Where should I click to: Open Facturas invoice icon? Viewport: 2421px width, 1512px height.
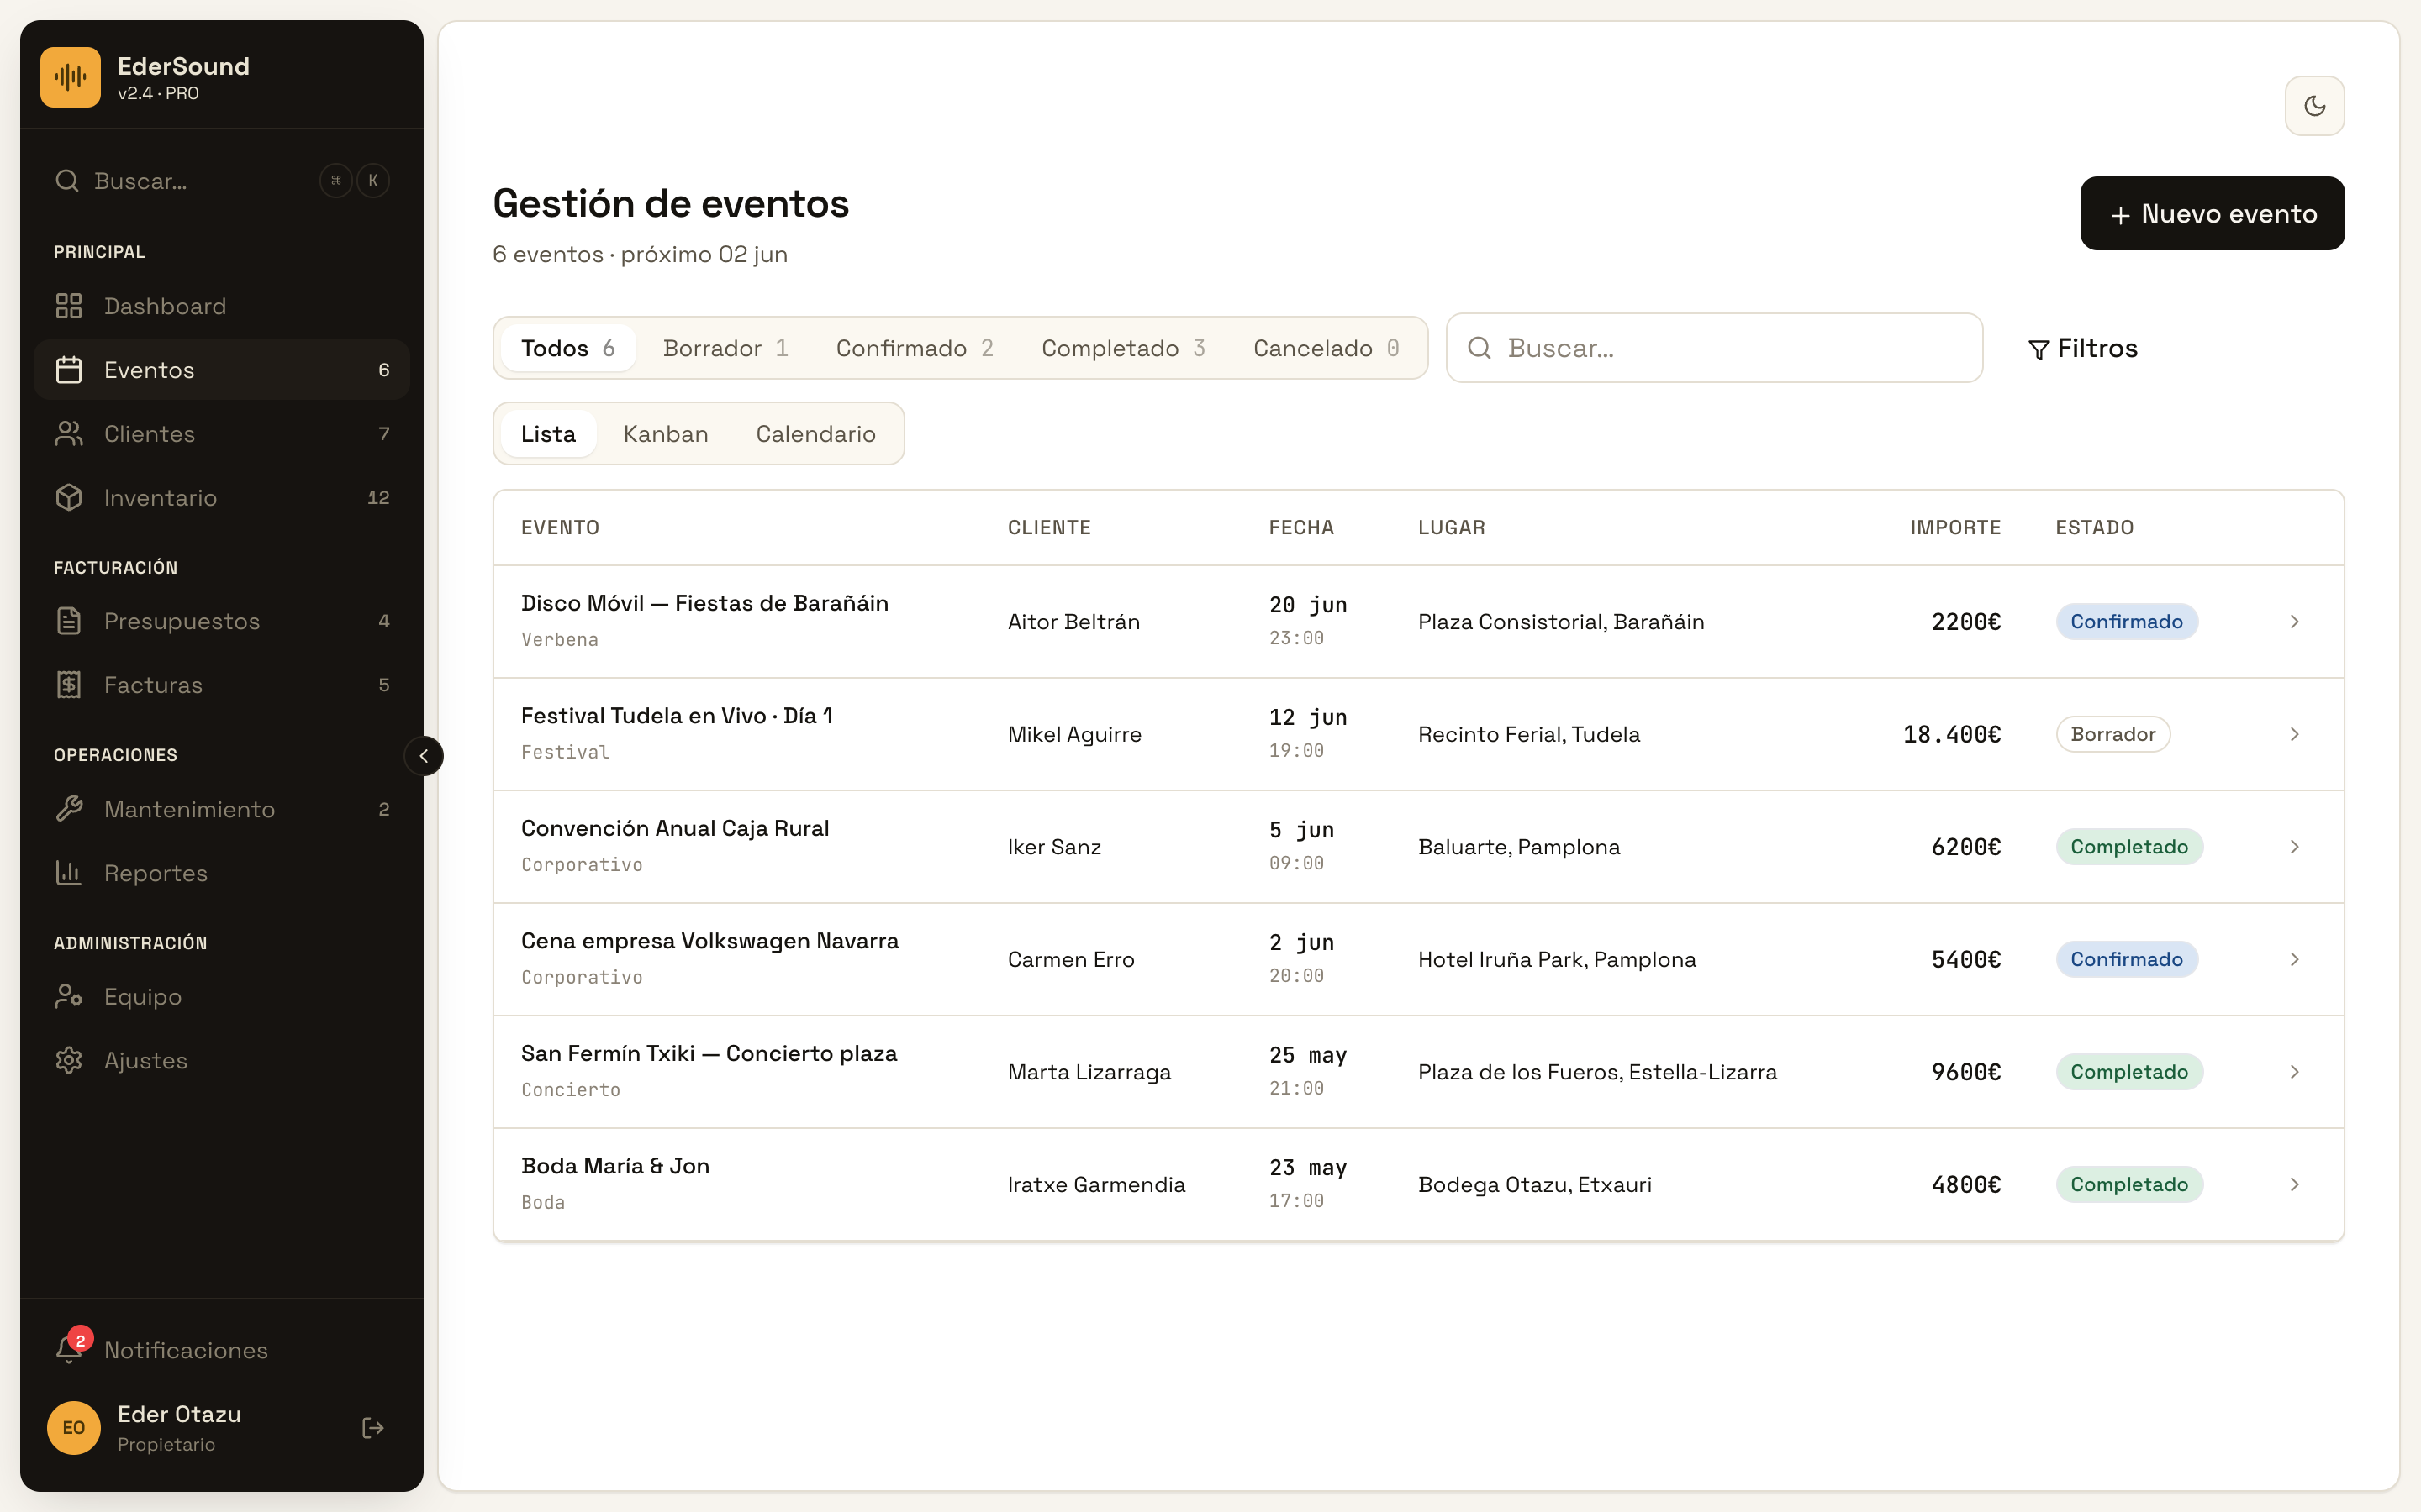tap(69, 685)
